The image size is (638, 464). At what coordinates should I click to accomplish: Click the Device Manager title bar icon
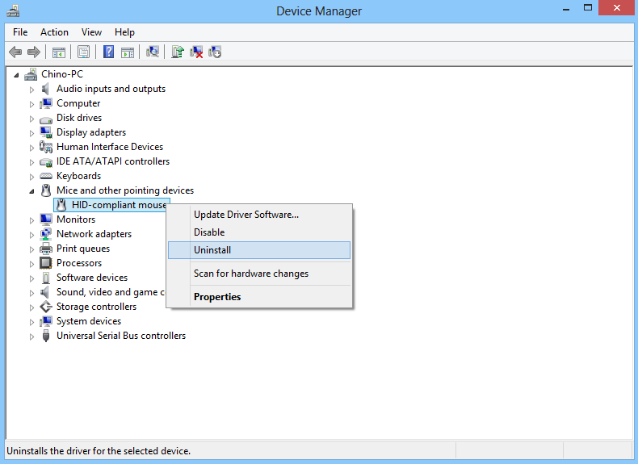click(x=13, y=10)
